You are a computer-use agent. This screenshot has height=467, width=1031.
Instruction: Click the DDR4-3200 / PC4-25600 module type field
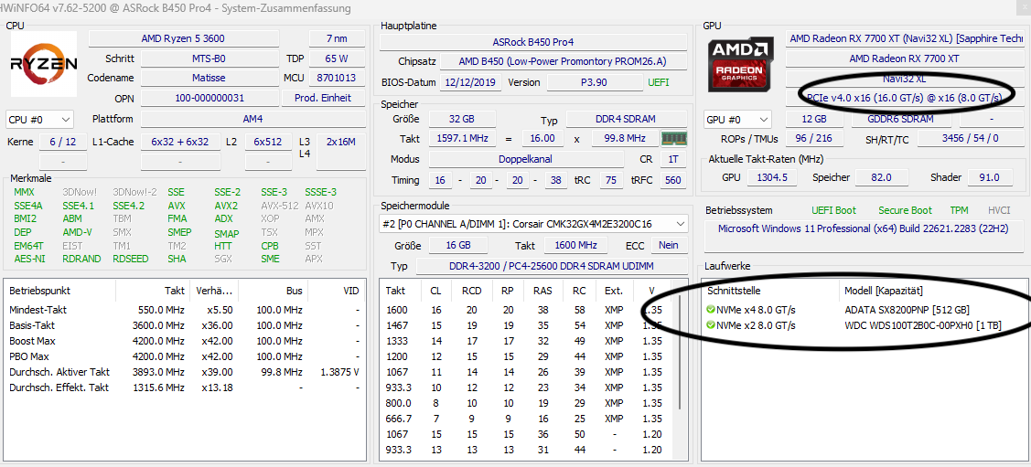tap(552, 266)
